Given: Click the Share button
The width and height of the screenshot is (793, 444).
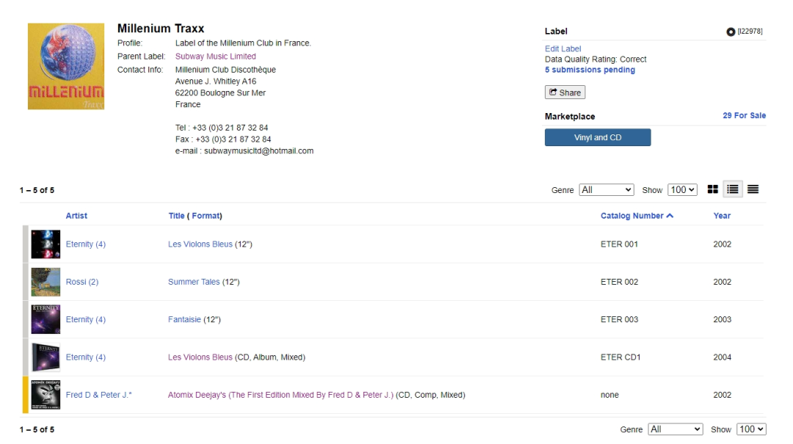Looking at the screenshot, I should click(565, 92).
